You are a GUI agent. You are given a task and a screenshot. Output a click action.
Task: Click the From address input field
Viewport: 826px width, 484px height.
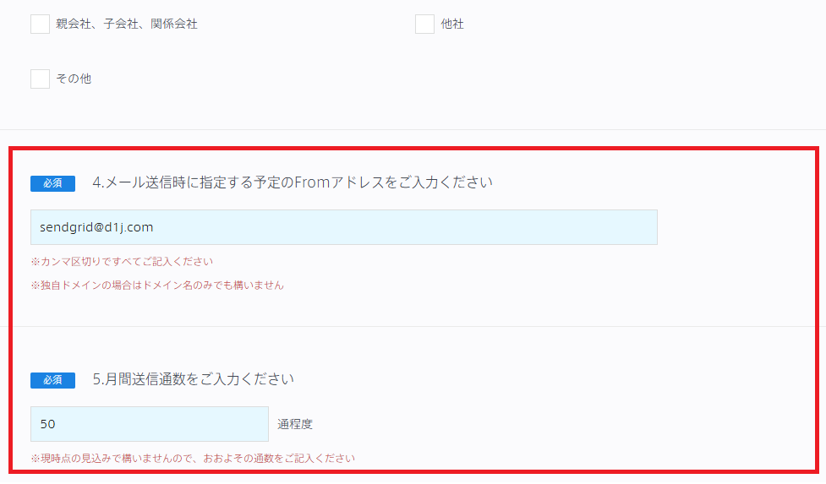coord(344,227)
